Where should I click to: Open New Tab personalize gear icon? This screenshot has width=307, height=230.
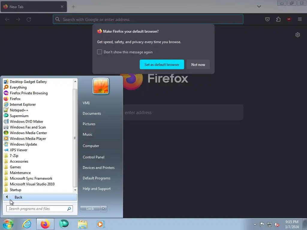[298, 35]
